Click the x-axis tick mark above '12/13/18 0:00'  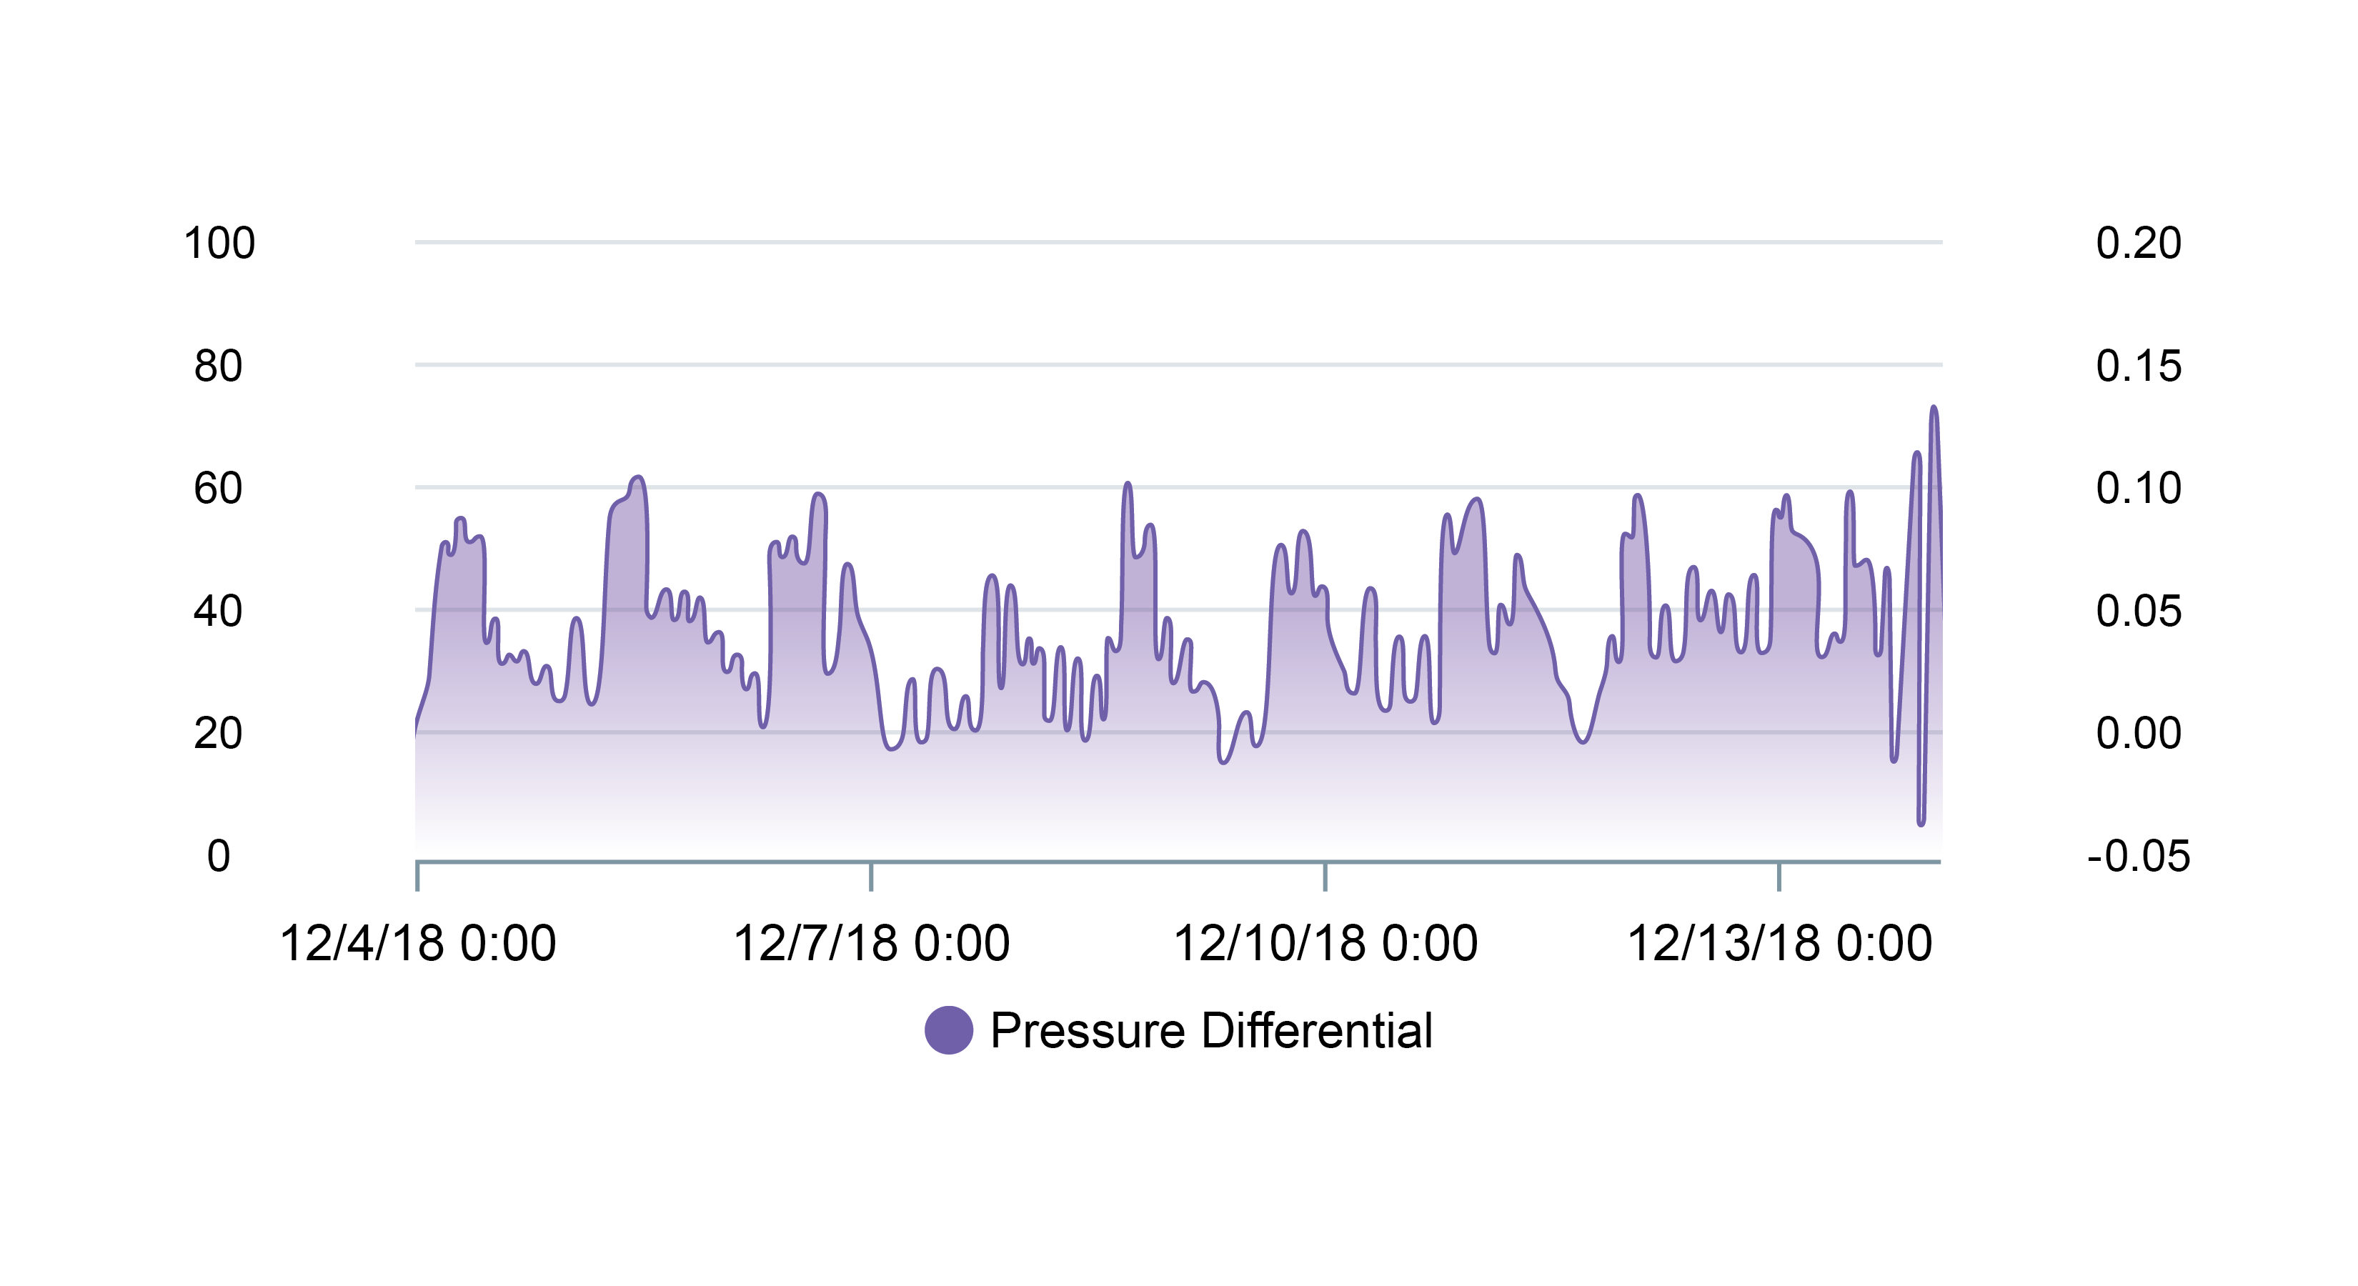(x=1779, y=876)
